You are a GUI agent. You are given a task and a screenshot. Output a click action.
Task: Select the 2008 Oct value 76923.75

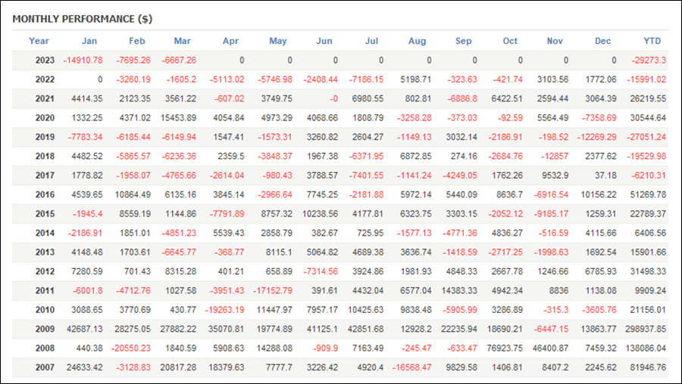point(505,348)
